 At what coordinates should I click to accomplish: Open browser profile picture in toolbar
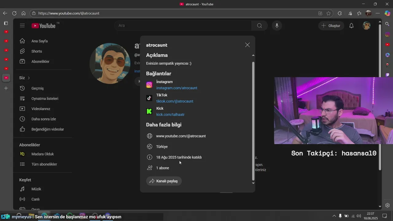point(368,13)
